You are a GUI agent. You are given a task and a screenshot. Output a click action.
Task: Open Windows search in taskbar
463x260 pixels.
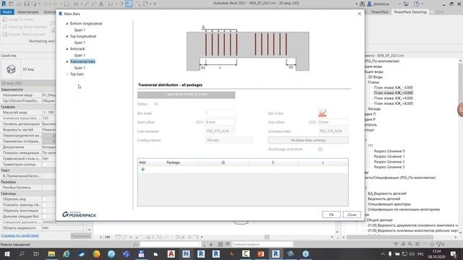[x=22, y=253]
